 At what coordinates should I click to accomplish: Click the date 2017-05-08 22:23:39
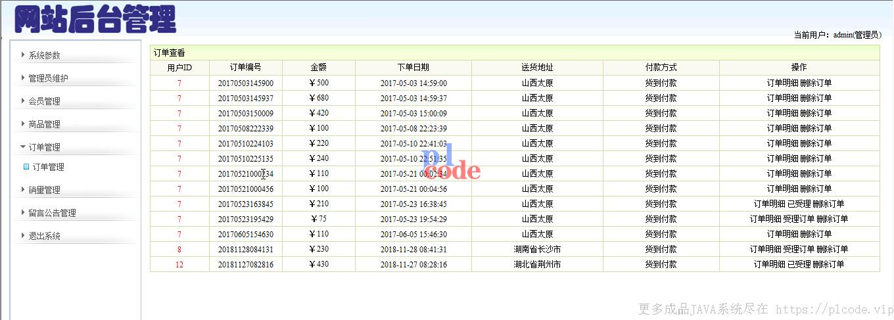(x=413, y=128)
